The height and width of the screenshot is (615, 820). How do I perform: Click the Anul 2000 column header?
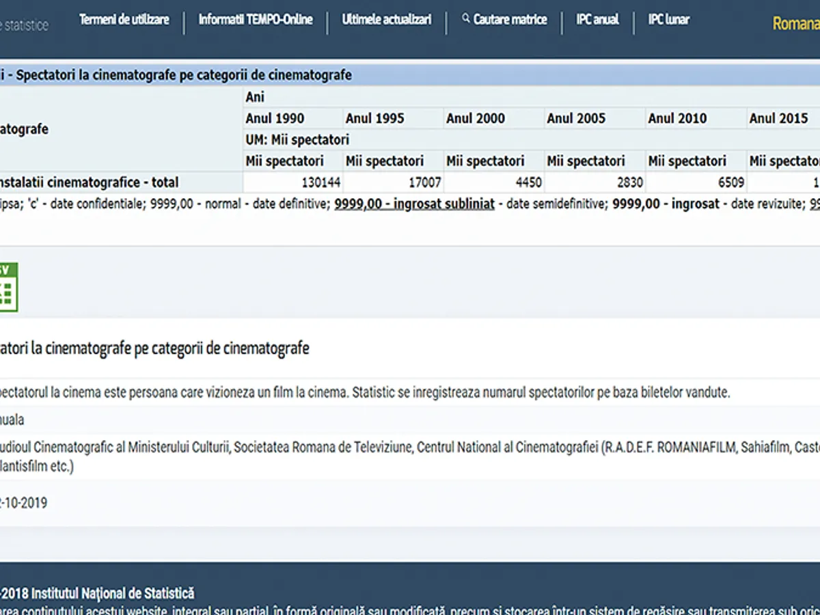coord(476,118)
